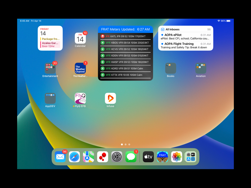The image size is (251, 188).
Task: Open the red cubes app in dock
Action: 103,157
